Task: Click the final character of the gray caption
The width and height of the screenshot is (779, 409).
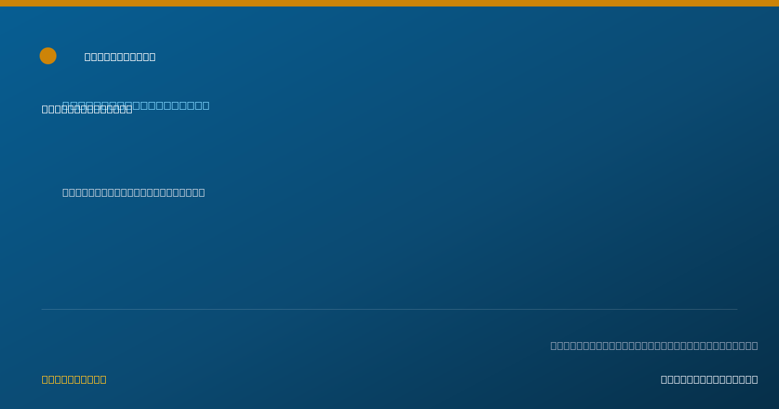Action: (754, 345)
